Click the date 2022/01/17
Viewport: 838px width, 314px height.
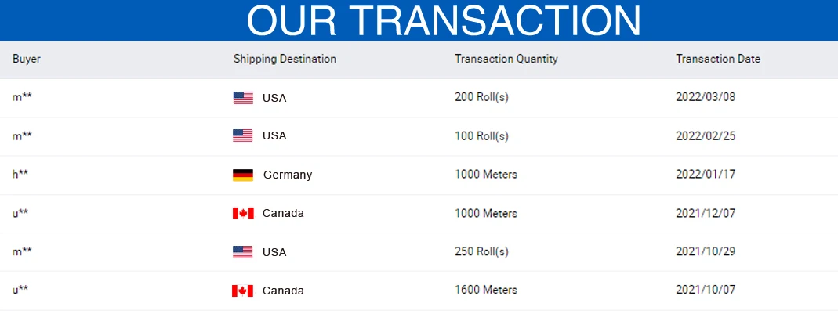pos(706,175)
